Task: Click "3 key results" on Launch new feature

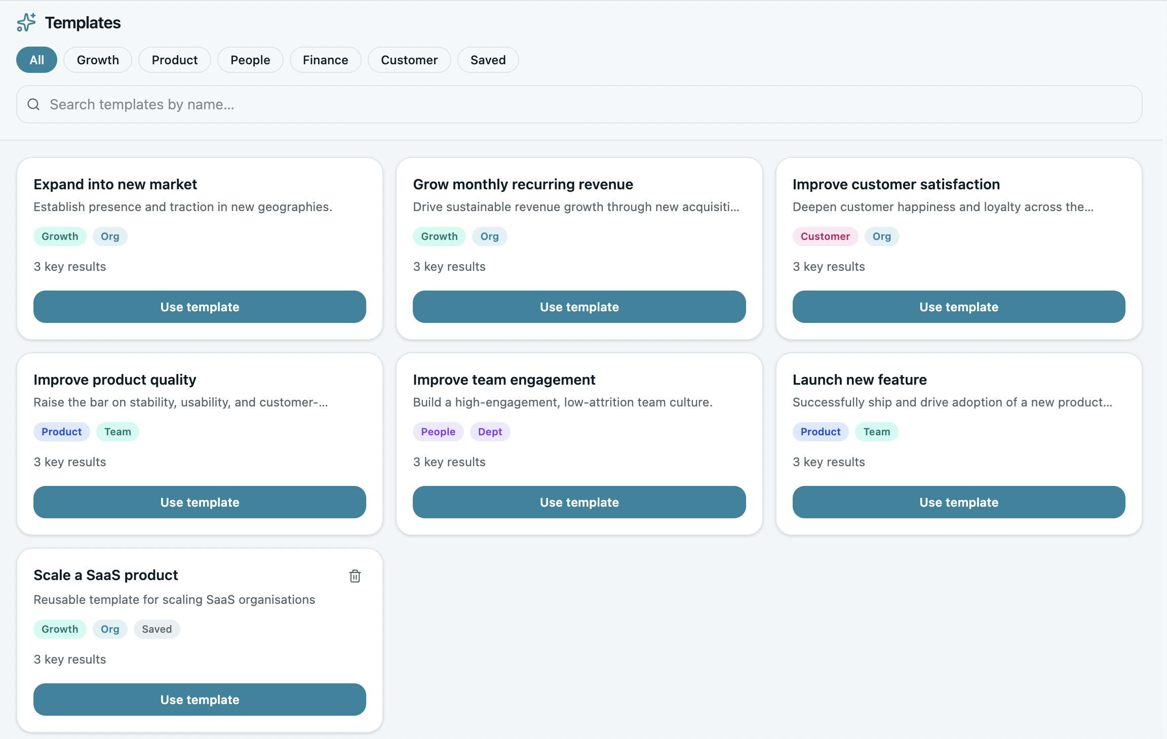Action: (x=829, y=462)
